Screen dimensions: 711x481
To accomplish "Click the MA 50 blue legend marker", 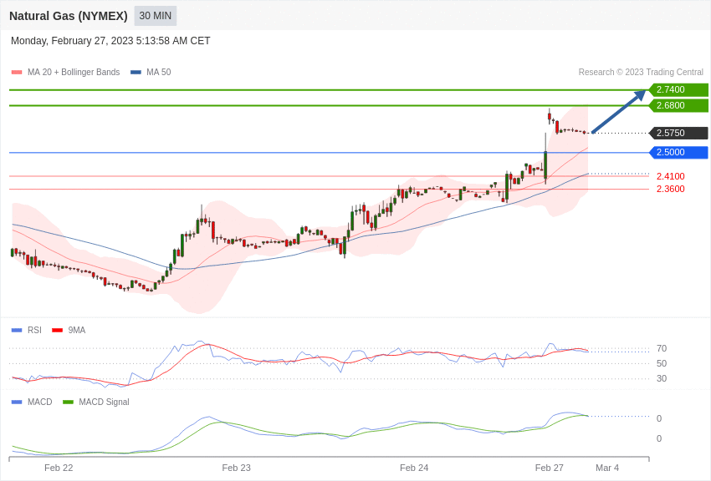I will click(x=136, y=73).
